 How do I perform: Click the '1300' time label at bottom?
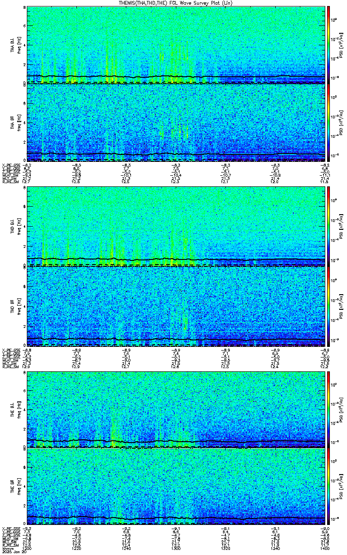click(x=176, y=548)
